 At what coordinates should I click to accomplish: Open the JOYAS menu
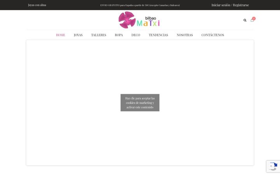pos(78,35)
